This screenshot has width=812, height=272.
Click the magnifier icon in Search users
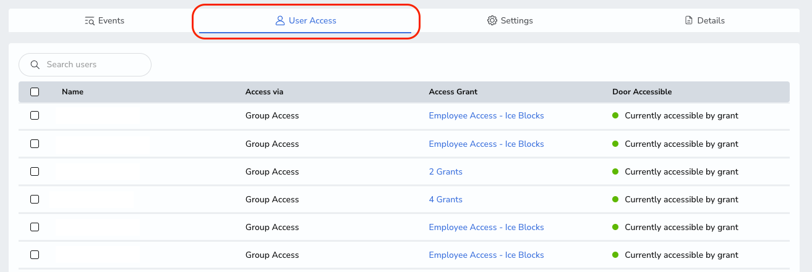(x=35, y=64)
